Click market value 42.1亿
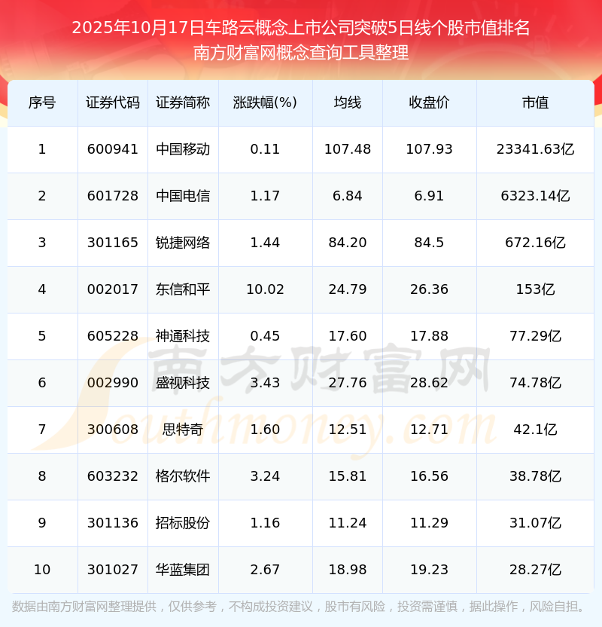Screen dimensions: 602x627 tap(535, 430)
